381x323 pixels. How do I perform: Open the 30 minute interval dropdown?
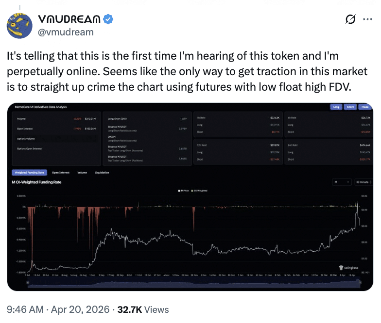pos(364,182)
